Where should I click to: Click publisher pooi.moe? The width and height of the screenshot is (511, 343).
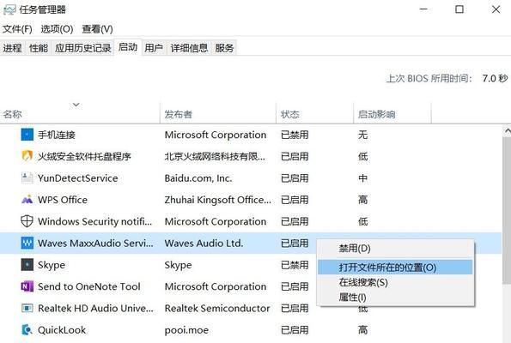click(x=186, y=330)
